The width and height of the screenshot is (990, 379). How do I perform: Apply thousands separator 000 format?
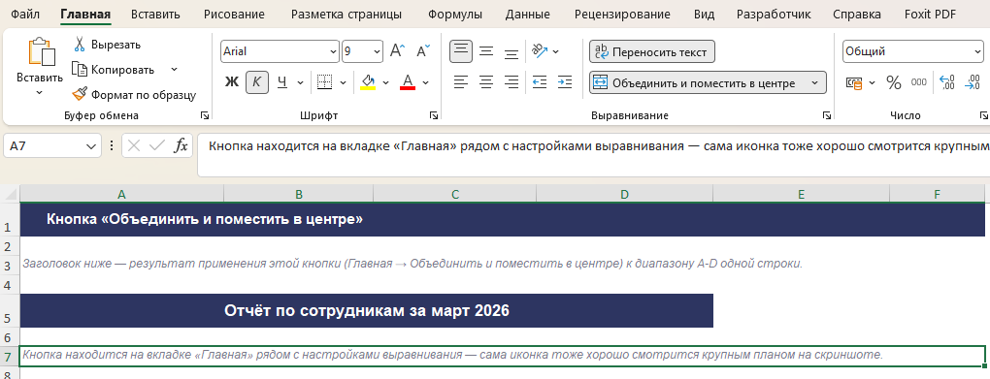[918, 82]
